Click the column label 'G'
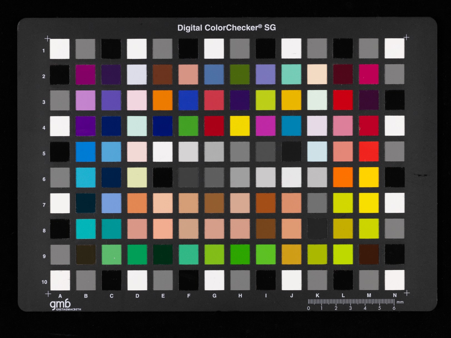451x338 pixels. click(x=214, y=296)
